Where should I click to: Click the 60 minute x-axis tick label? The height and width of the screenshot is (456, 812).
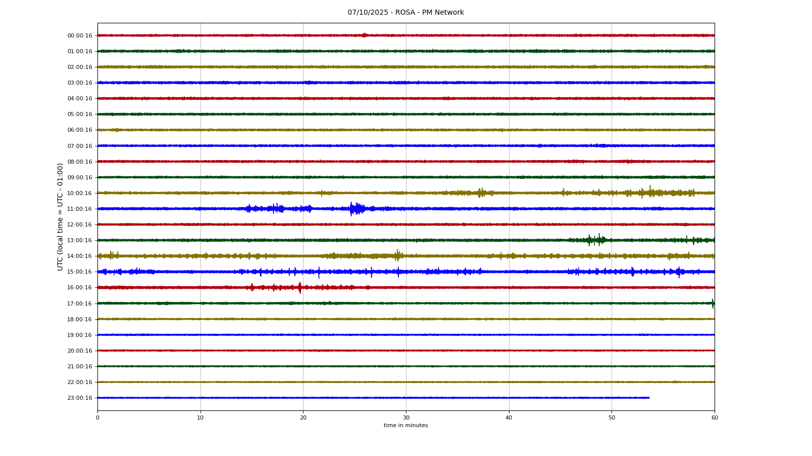715,417
